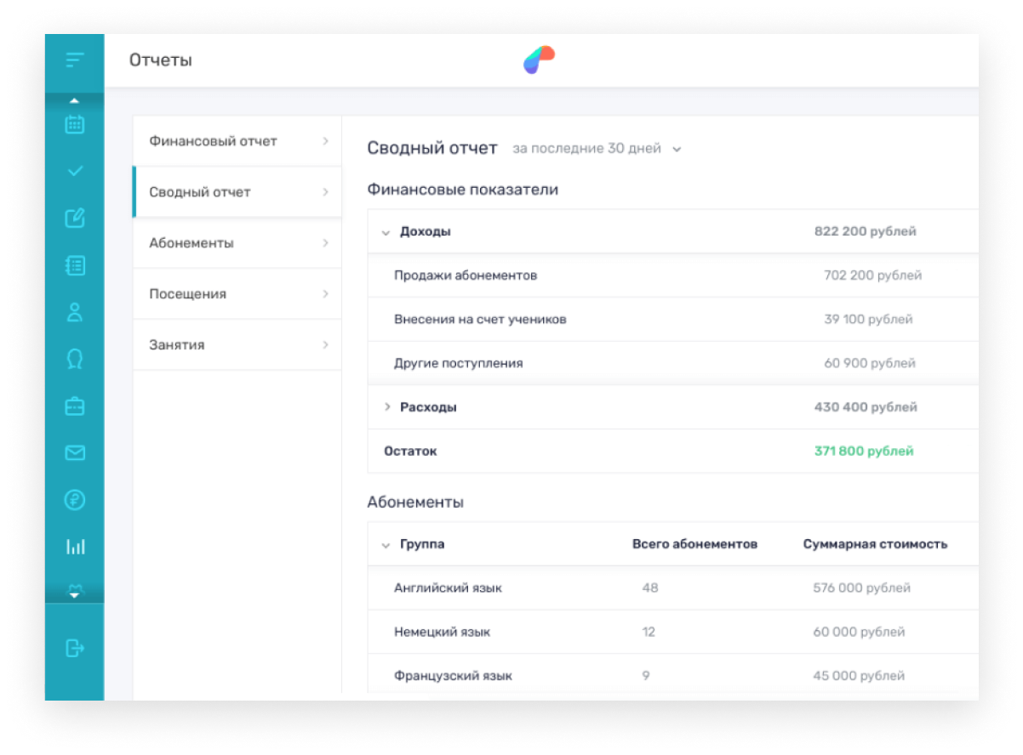Click the colorful app logo
1023x755 pixels.
[x=539, y=60]
